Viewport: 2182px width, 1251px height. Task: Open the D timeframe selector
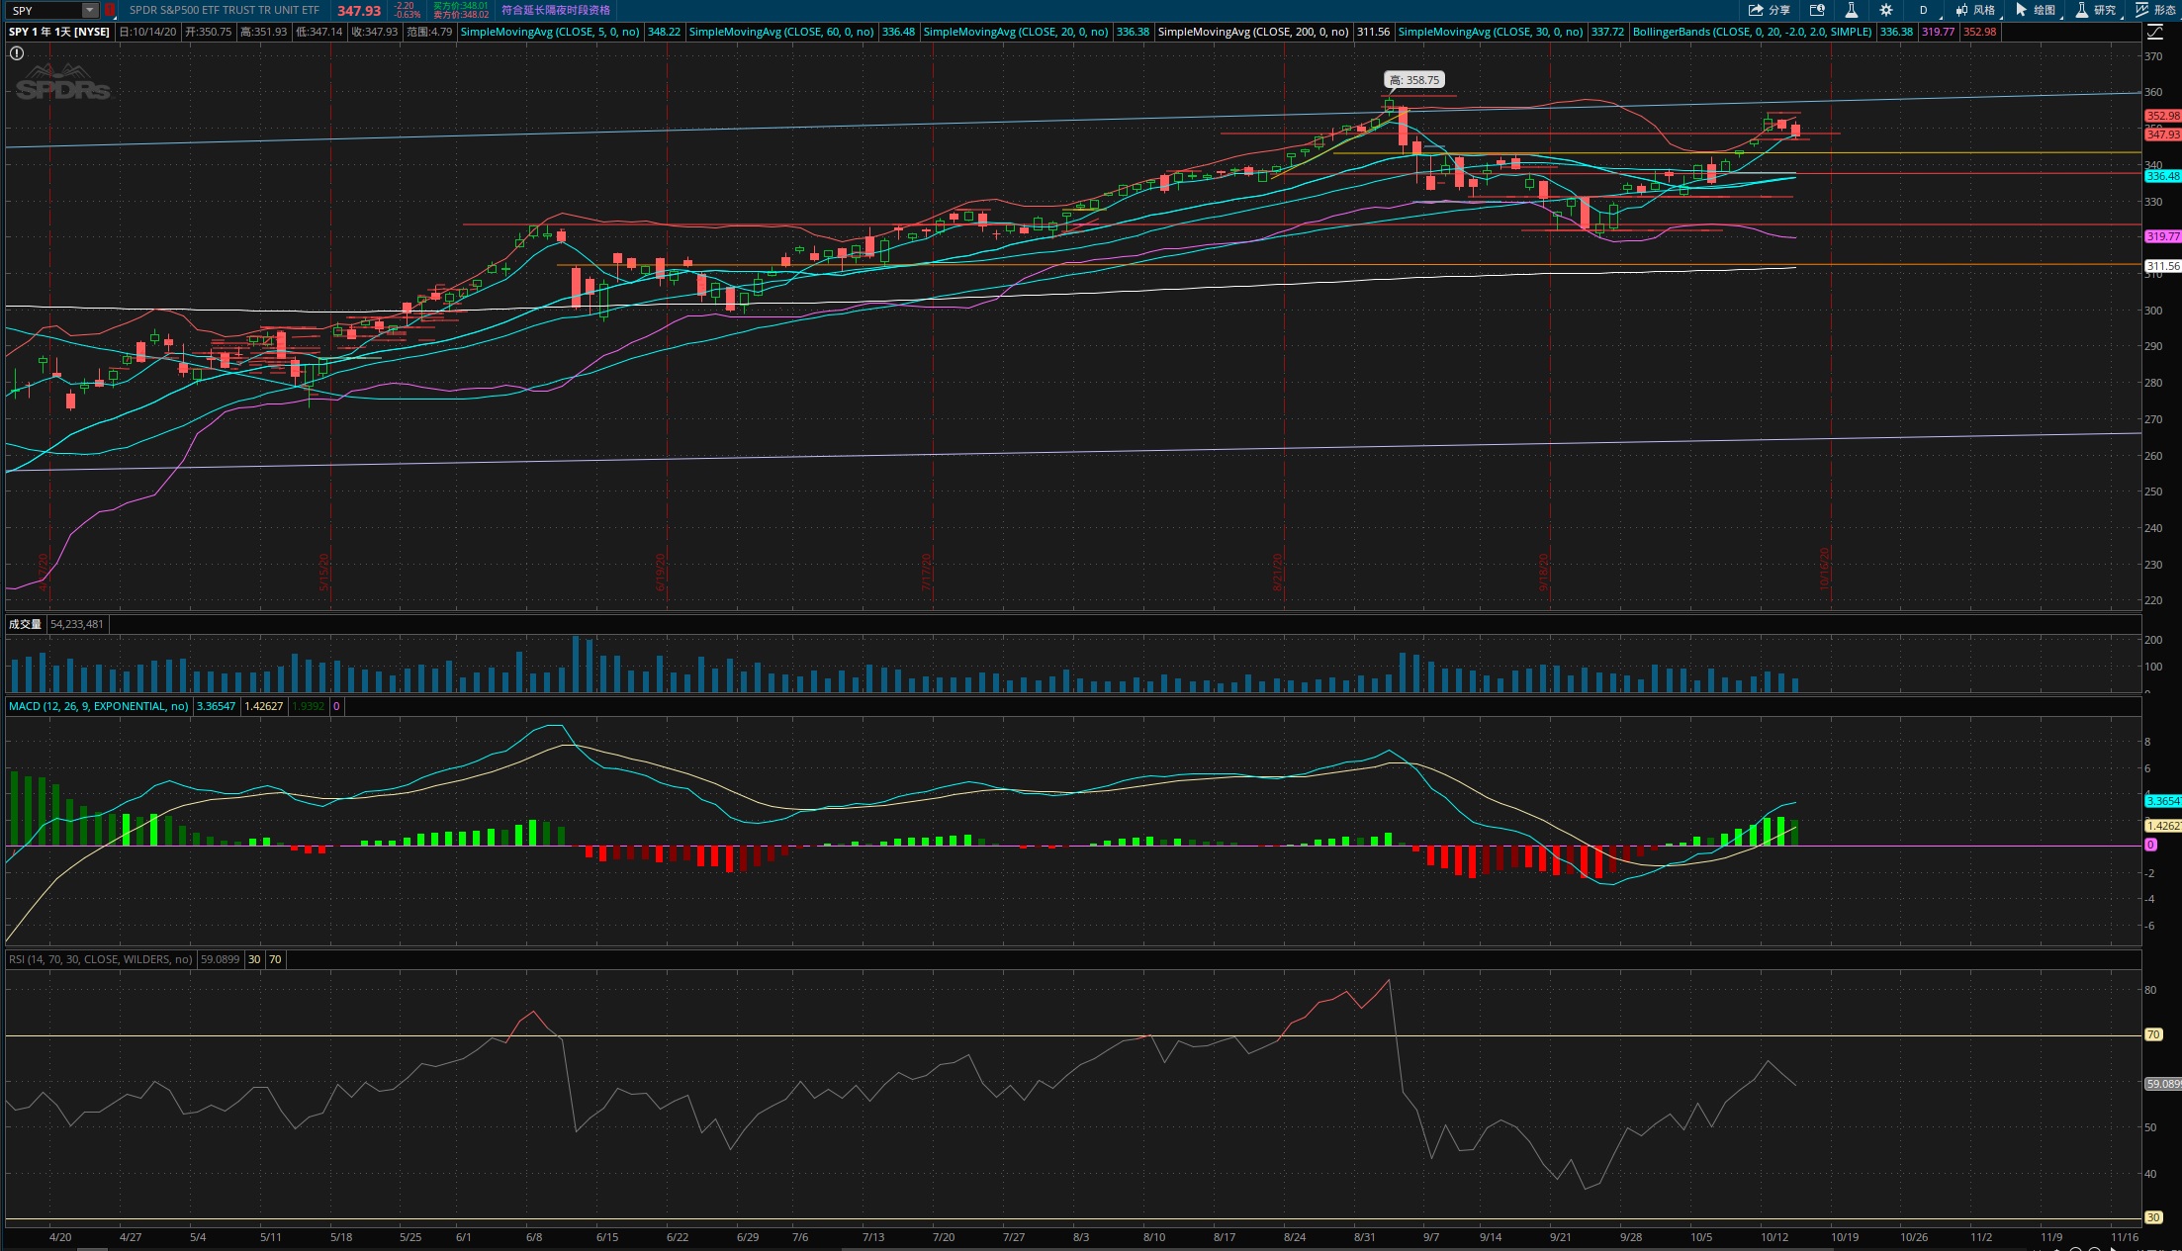click(1923, 10)
